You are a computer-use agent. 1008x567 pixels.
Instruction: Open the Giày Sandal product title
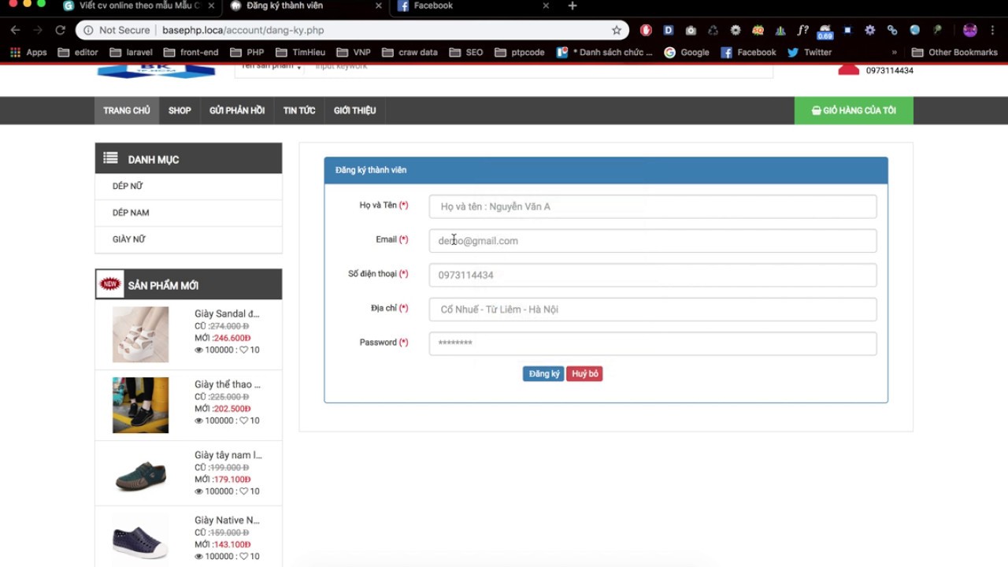point(227,313)
